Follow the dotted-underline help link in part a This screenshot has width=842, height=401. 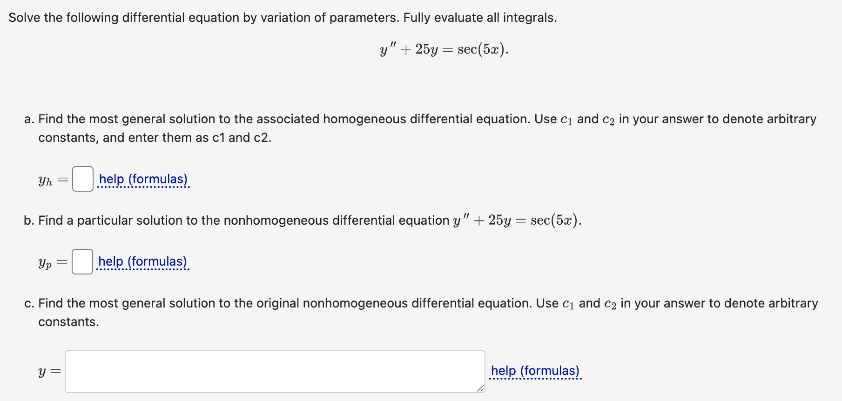(143, 179)
